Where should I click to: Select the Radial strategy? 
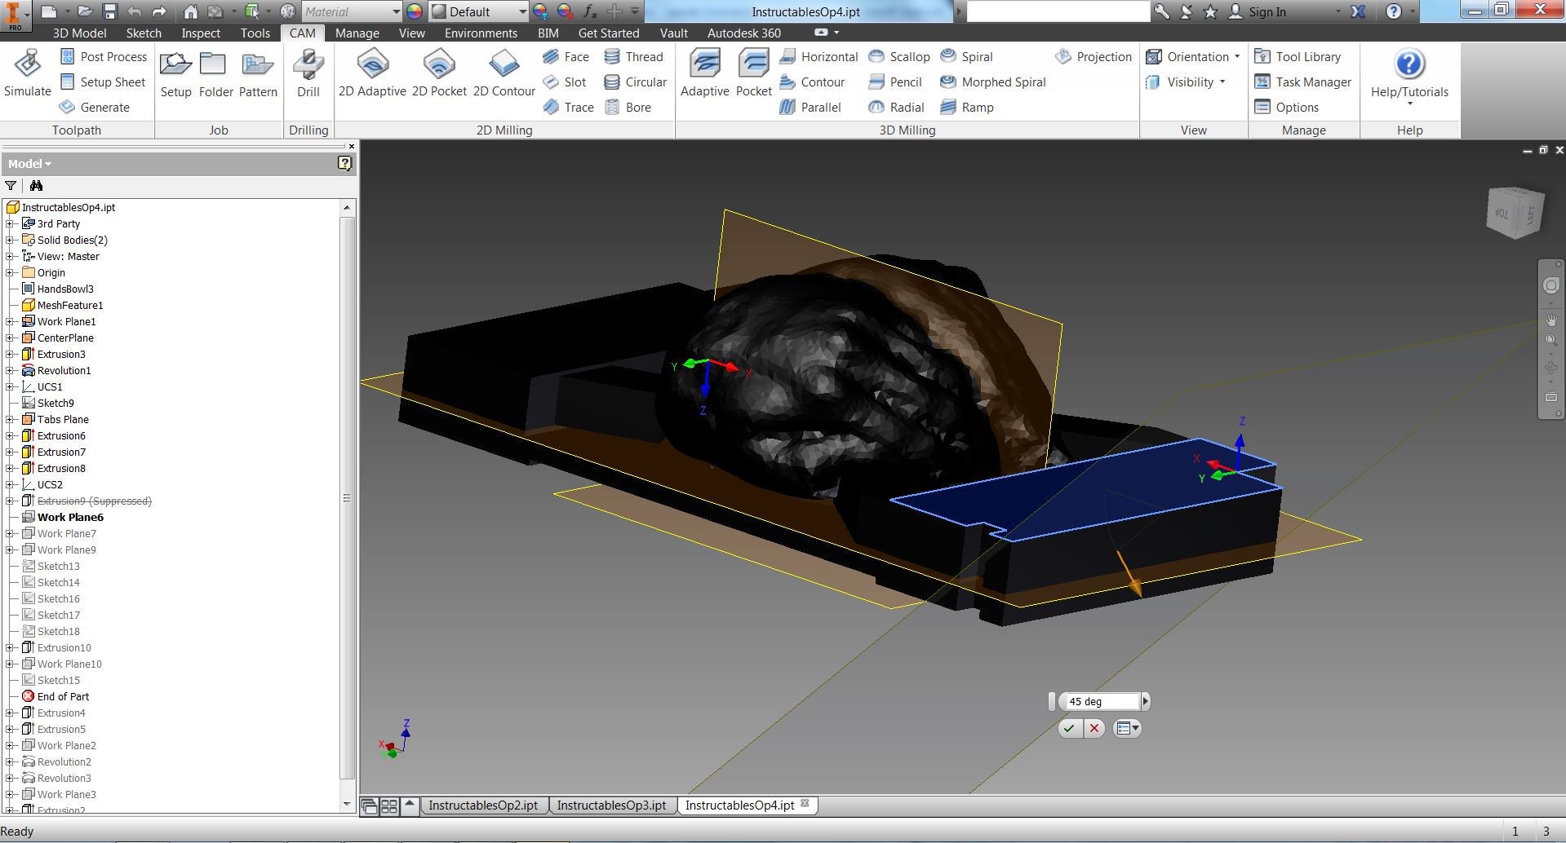pos(896,108)
